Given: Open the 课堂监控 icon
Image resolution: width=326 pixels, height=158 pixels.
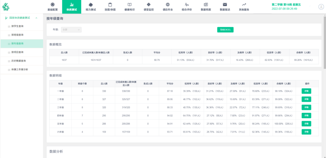Looking at the screenshot, I should coord(149,5).
